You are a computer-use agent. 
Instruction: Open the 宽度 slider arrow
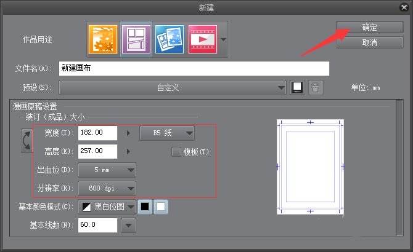point(128,133)
